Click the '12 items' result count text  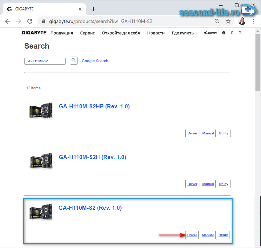coord(33,88)
